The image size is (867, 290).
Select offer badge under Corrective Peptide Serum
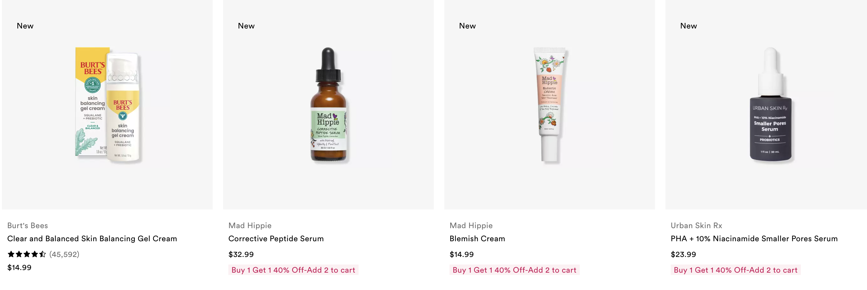pyautogui.click(x=293, y=270)
